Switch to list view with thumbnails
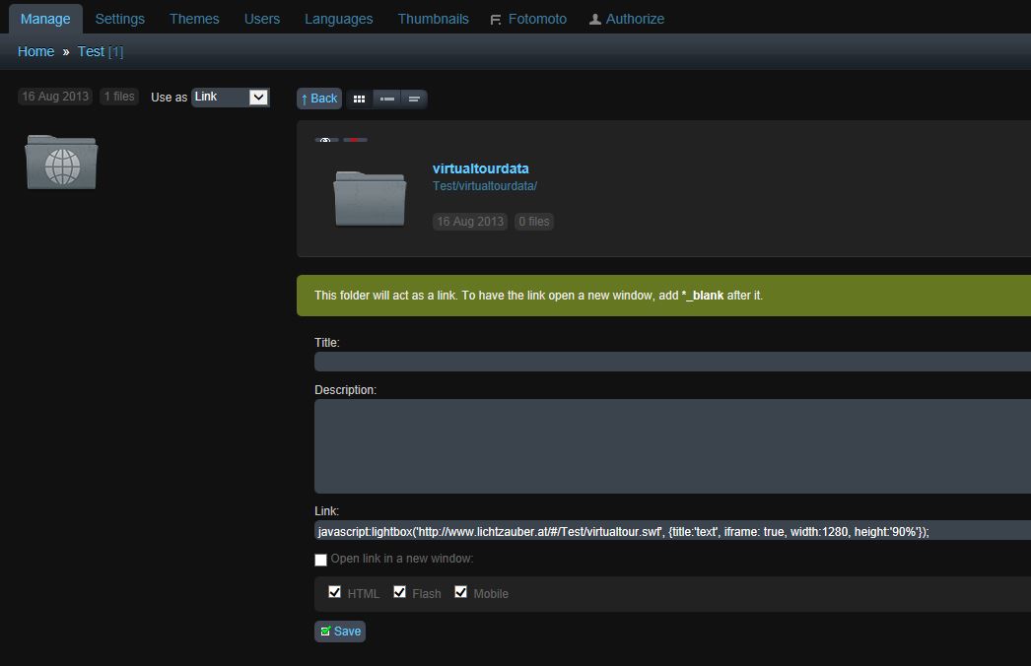The image size is (1031, 666). pyautogui.click(x=386, y=100)
